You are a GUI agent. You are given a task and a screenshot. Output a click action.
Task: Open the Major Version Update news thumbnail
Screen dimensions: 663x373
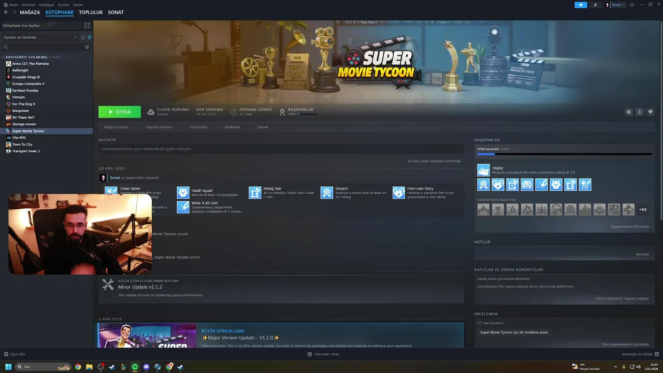(x=147, y=336)
